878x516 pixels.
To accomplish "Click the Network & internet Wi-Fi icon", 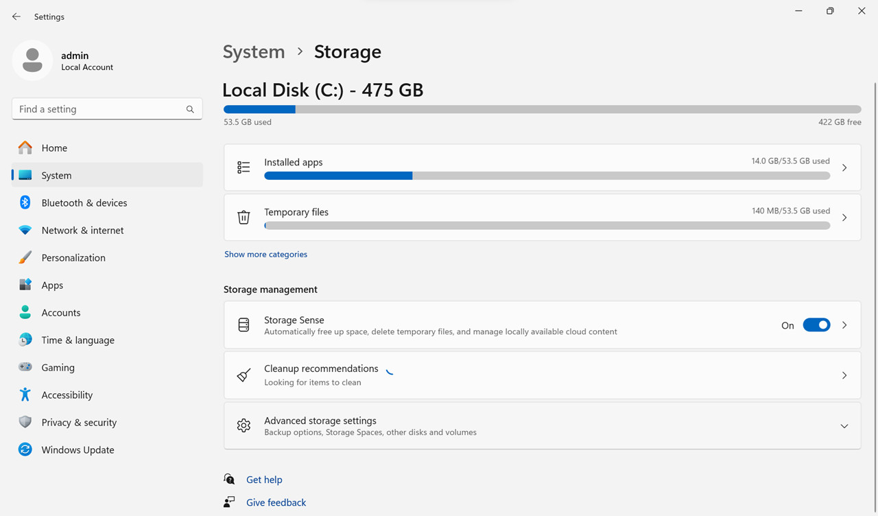I will tap(25, 230).
